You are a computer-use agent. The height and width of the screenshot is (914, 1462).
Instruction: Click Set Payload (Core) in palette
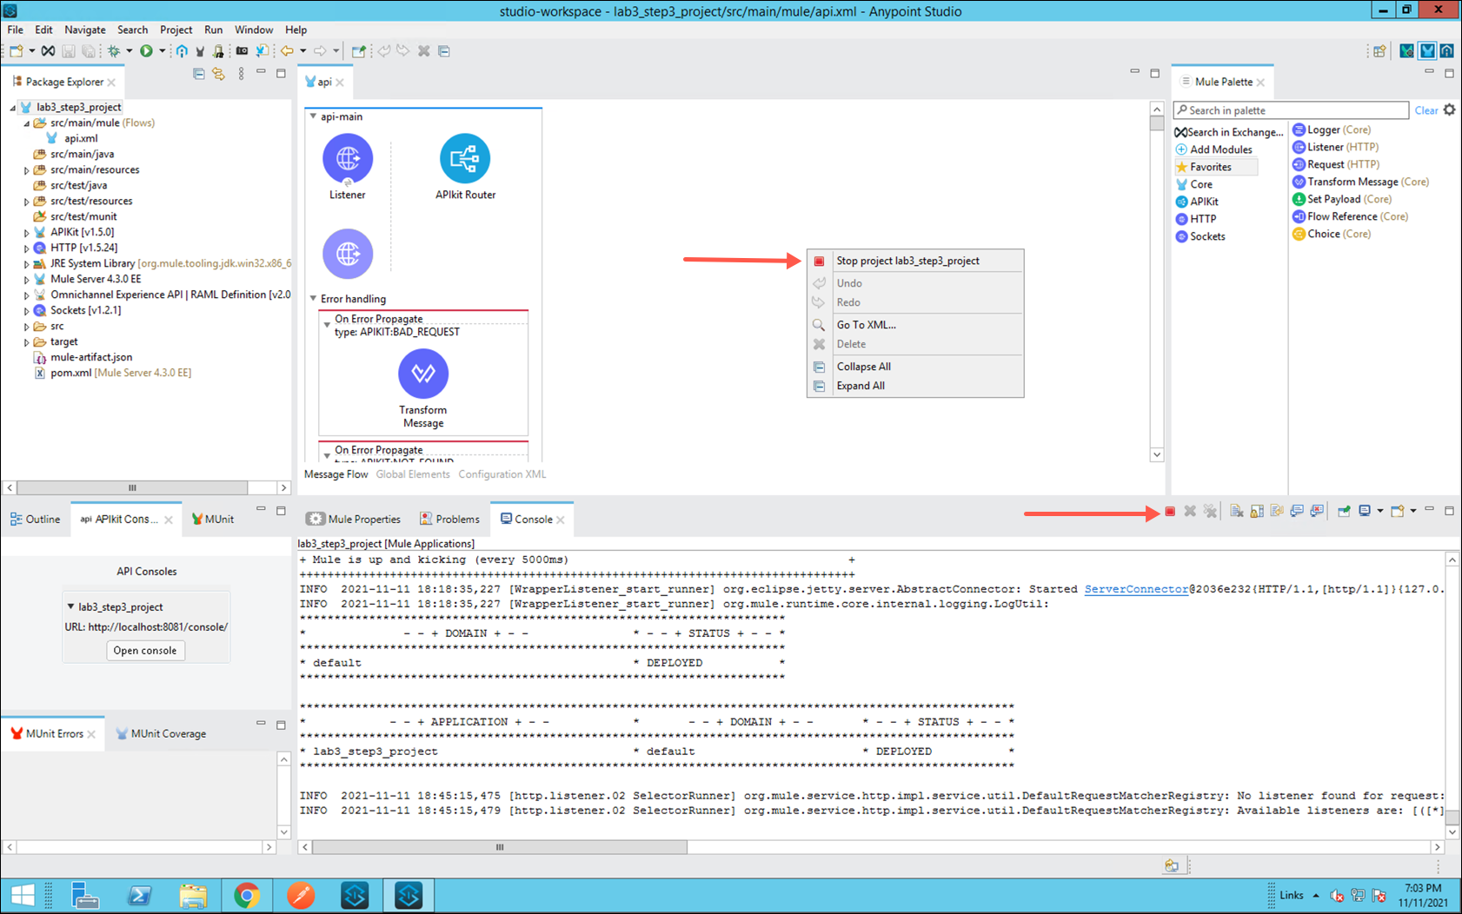click(x=1342, y=199)
